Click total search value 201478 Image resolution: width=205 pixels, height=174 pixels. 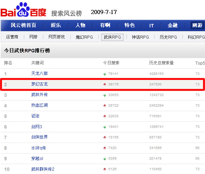tap(155, 158)
